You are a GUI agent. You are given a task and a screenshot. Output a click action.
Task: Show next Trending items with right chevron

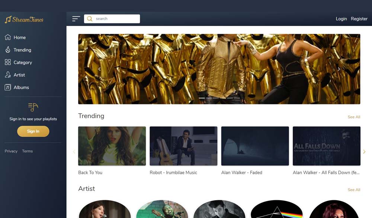[x=364, y=152]
